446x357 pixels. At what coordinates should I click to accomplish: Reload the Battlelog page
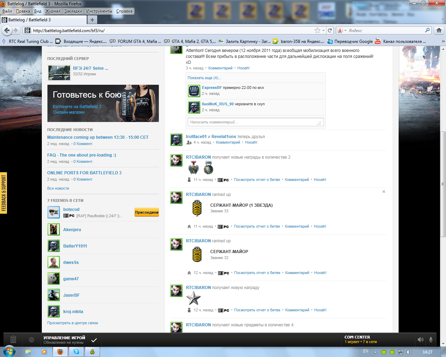pyautogui.click(x=330, y=30)
